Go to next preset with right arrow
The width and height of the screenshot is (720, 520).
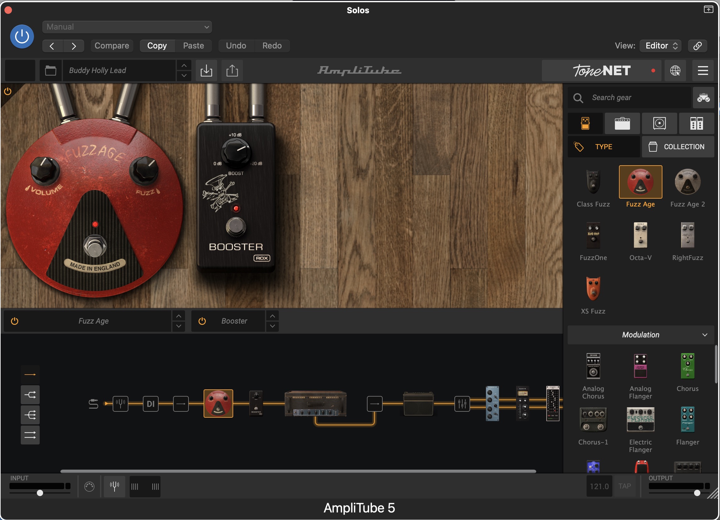[x=74, y=46]
